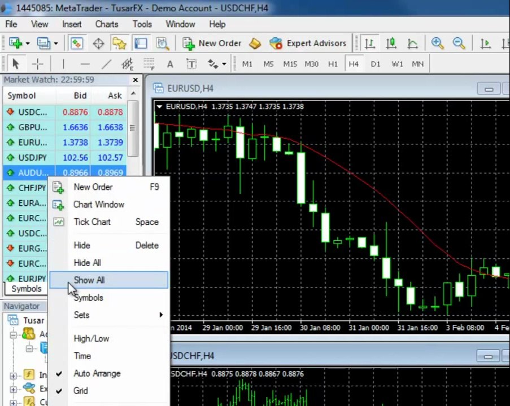Choose High/Low in context menu
Viewport: 510px width, 406px height.
click(109, 338)
